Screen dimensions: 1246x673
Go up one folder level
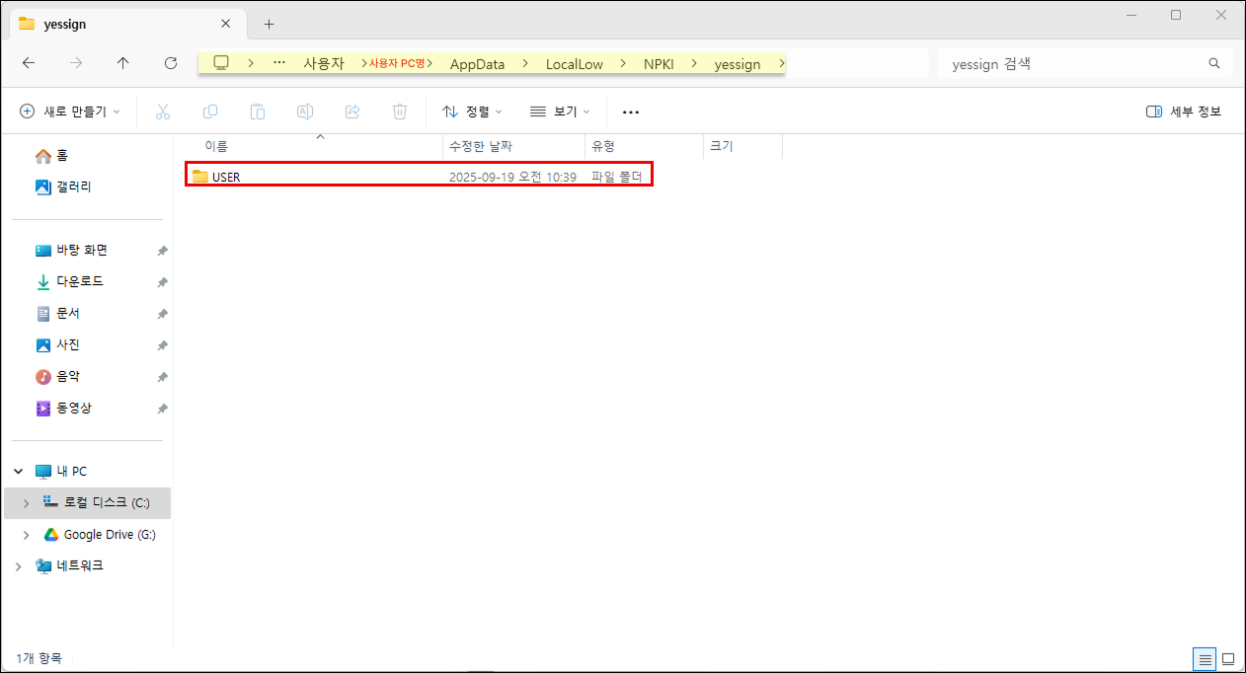(x=122, y=63)
